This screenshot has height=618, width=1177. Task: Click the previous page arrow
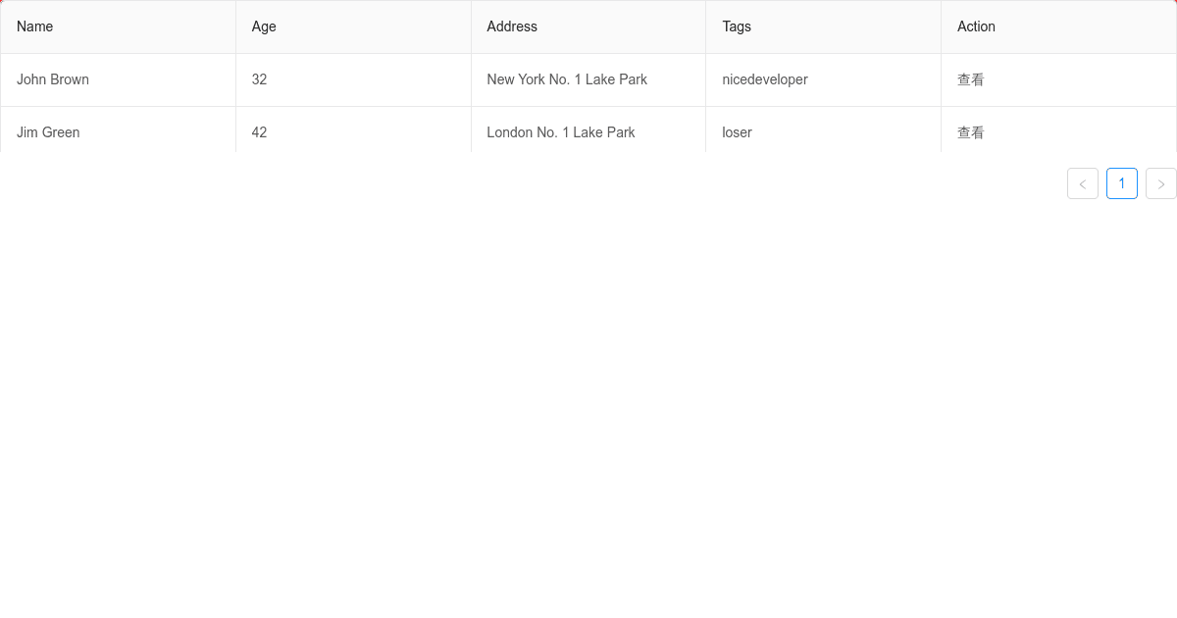(x=1083, y=183)
